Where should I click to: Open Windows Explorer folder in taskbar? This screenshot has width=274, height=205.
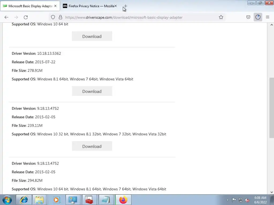[x=39, y=200]
